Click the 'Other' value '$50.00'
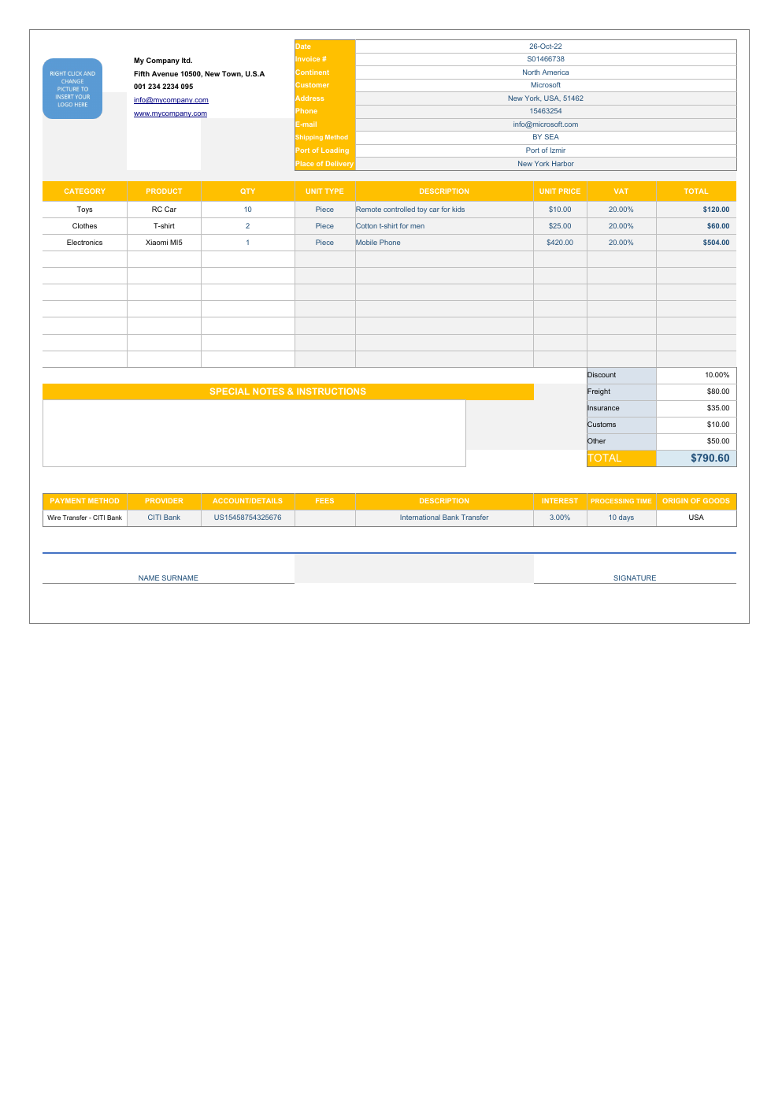The image size is (782, 1106). 696,441
